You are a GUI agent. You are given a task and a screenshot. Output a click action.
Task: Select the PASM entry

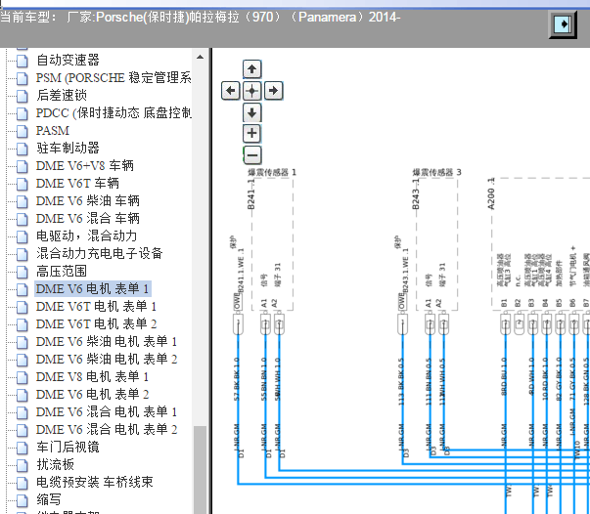[52, 130]
